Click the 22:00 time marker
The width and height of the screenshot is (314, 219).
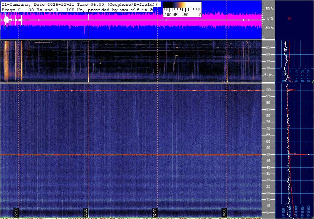click(x=16, y=212)
